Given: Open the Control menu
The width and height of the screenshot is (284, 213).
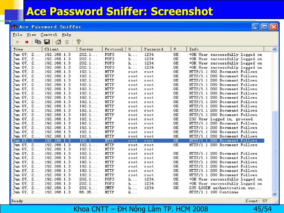Looking at the screenshot, I should point(49,35).
